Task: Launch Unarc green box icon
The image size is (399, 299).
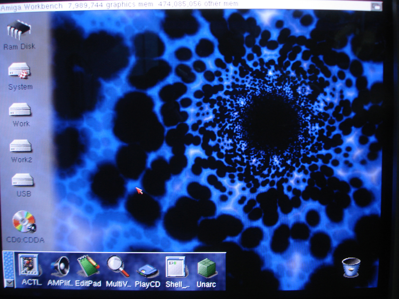Action: click(207, 268)
